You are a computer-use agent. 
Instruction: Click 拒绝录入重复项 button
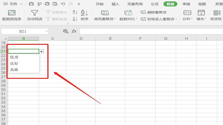(159, 19)
